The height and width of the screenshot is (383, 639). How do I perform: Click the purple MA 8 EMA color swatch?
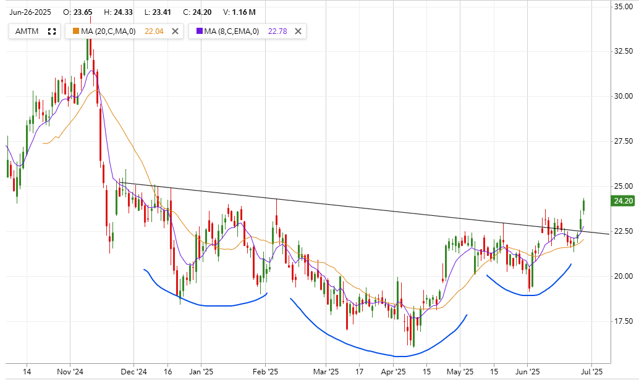[199, 31]
